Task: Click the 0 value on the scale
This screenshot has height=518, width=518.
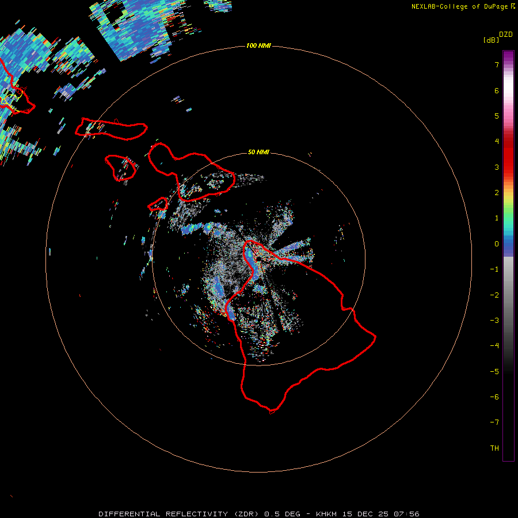Action: pos(497,244)
